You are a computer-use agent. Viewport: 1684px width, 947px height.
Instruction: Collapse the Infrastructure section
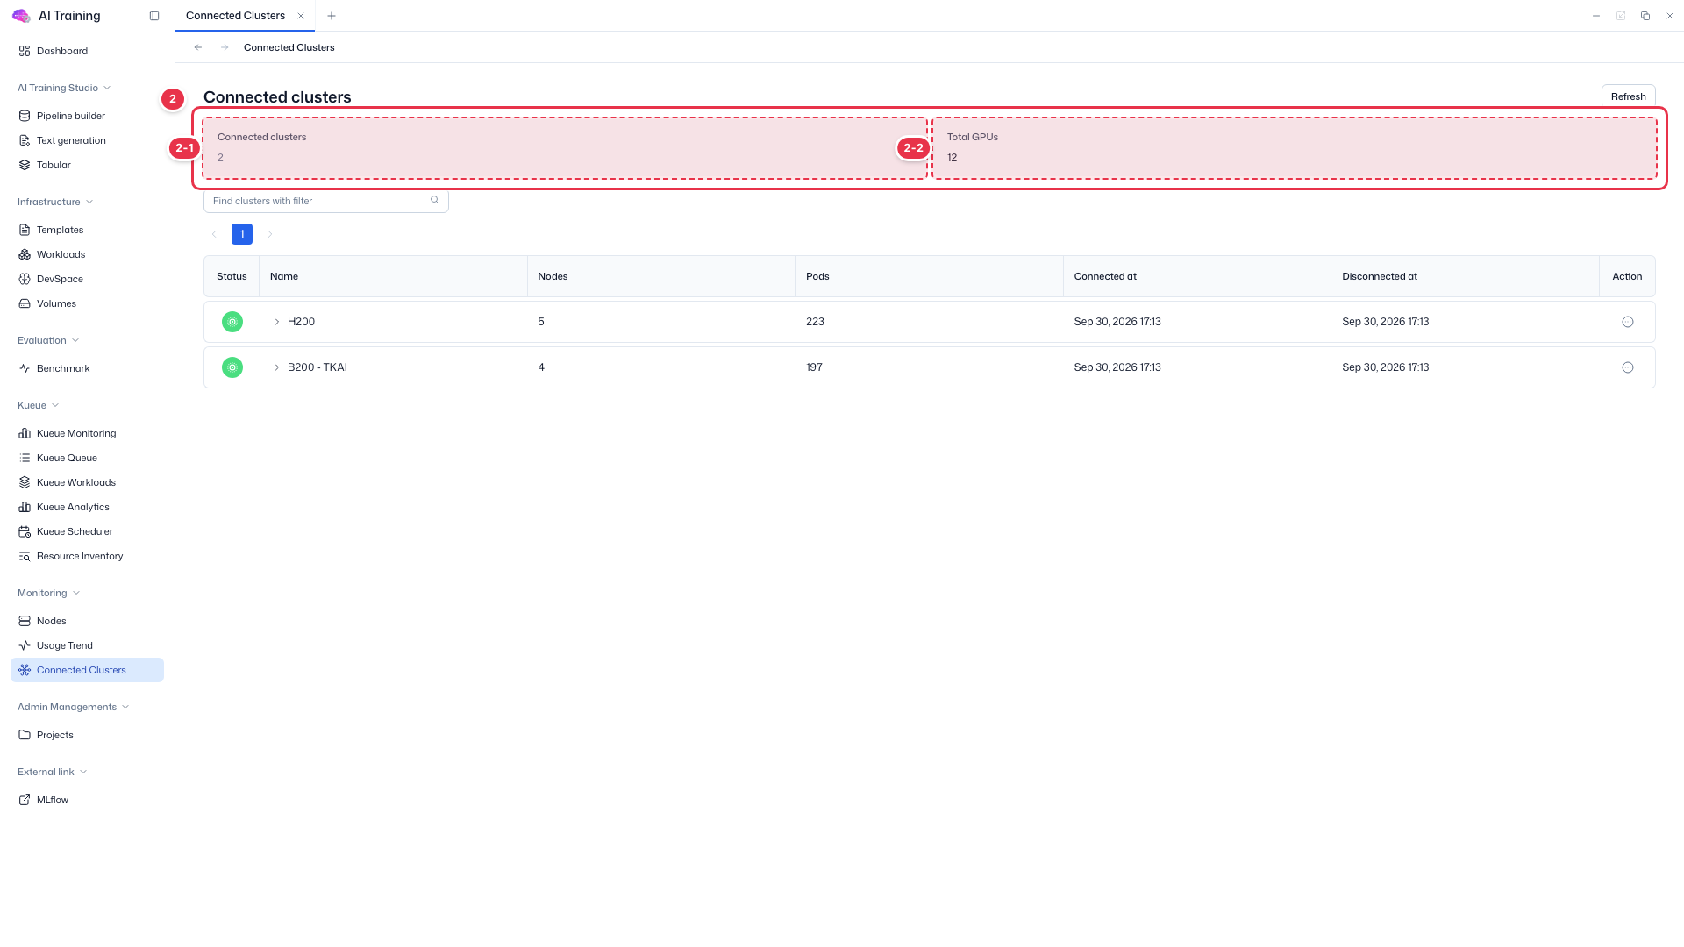click(55, 202)
